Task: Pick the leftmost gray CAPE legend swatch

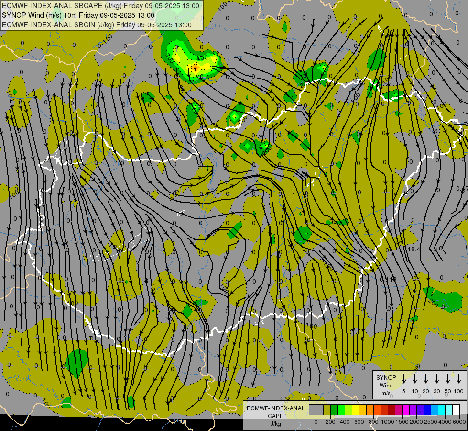Action: point(313,410)
